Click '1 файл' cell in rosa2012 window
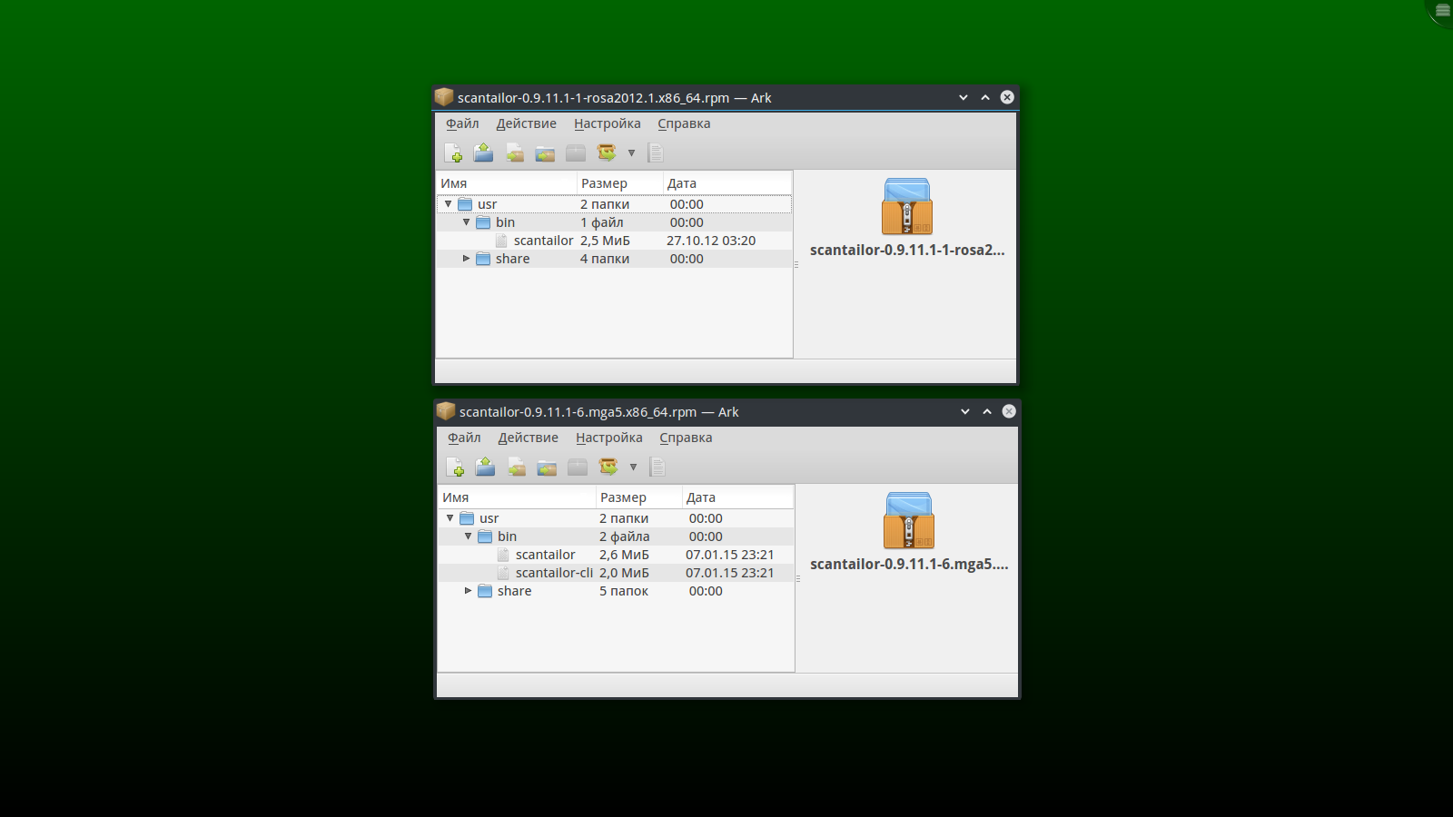Screen dimensions: 1453x817 pos(601,222)
